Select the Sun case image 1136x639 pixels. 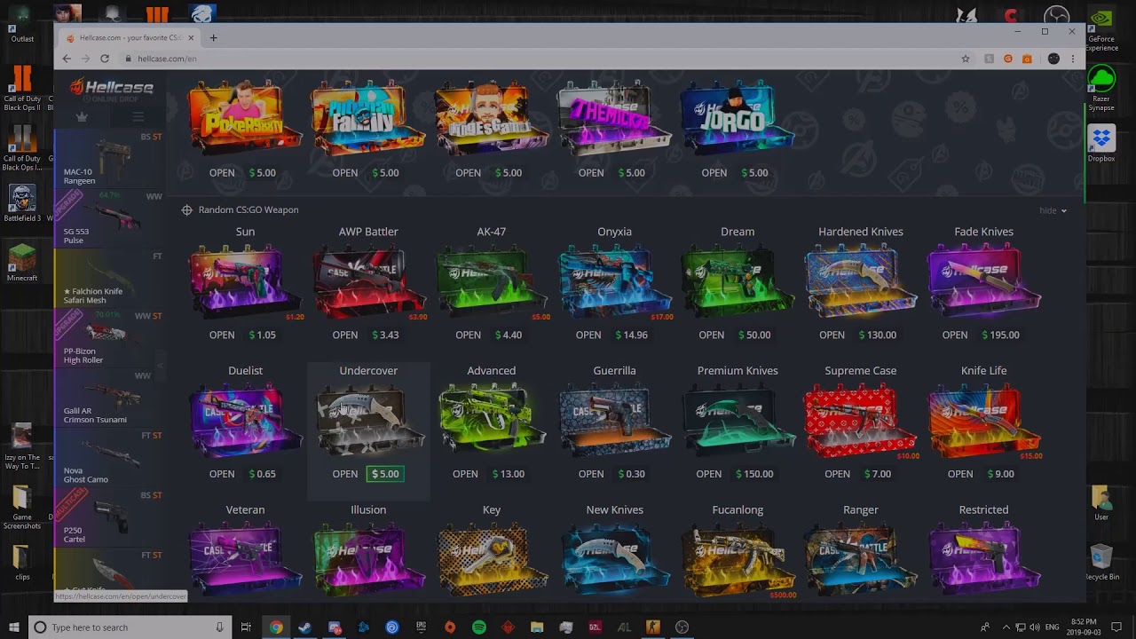click(x=245, y=280)
